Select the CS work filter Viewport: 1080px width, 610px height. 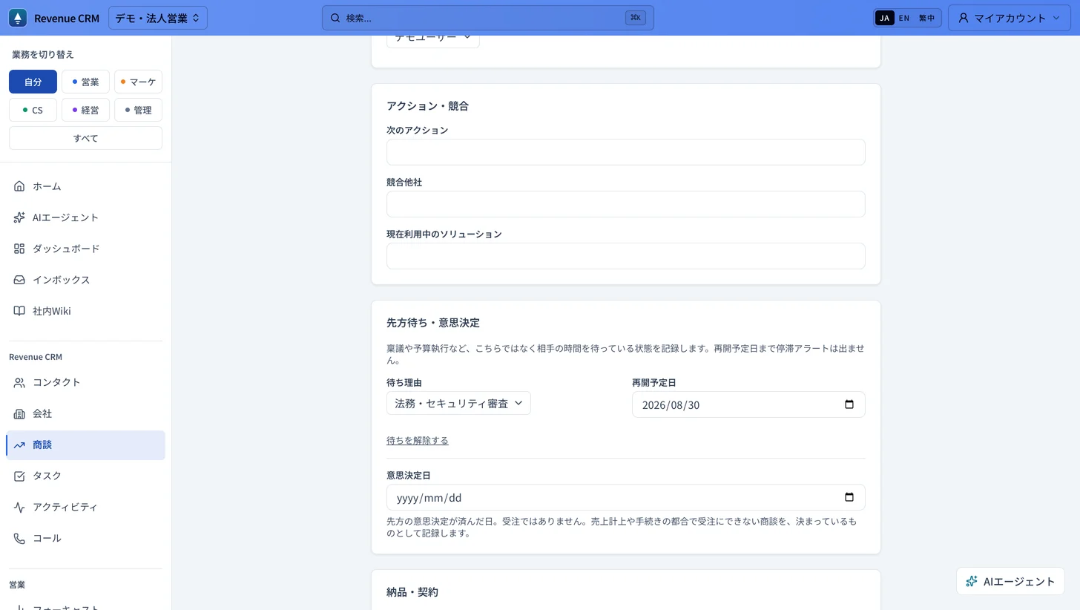33,110
